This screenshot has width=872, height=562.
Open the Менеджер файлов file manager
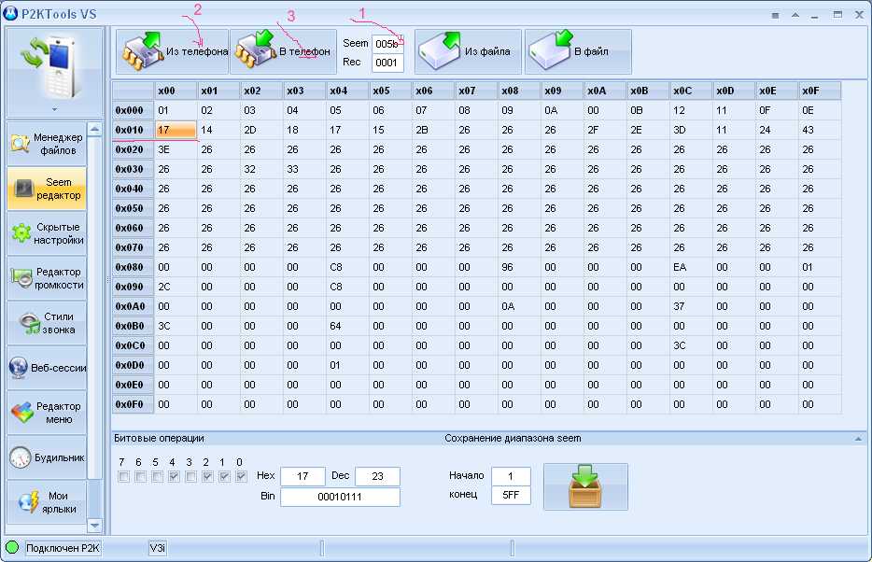pos(48,144)
